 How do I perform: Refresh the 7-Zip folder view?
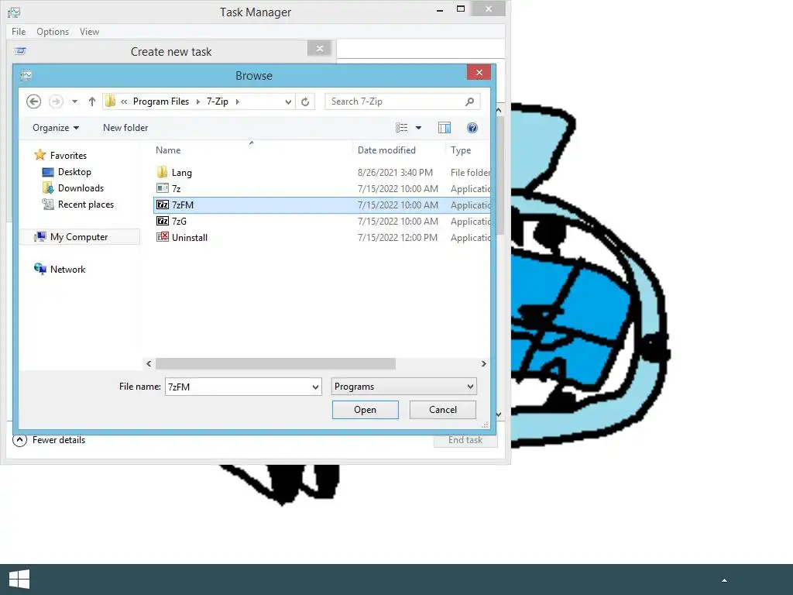[305, 101]
